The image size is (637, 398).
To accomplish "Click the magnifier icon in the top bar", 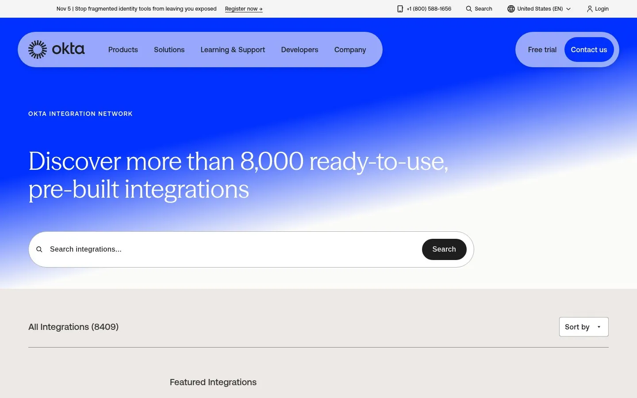I will click(469, 9).
